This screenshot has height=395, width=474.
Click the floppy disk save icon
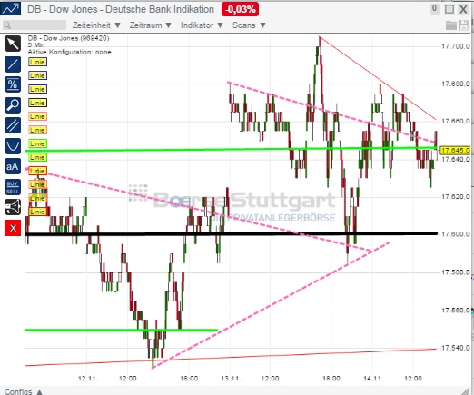464,25
